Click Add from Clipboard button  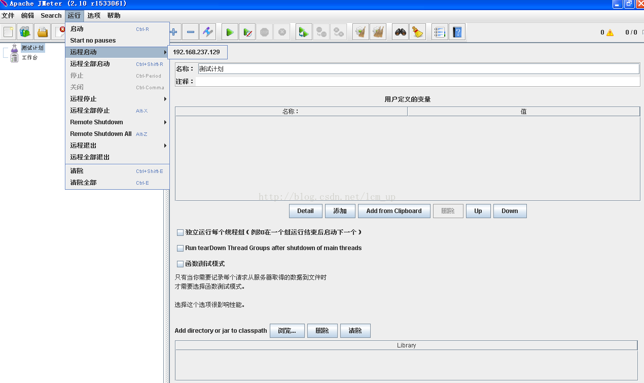(394, 211)
